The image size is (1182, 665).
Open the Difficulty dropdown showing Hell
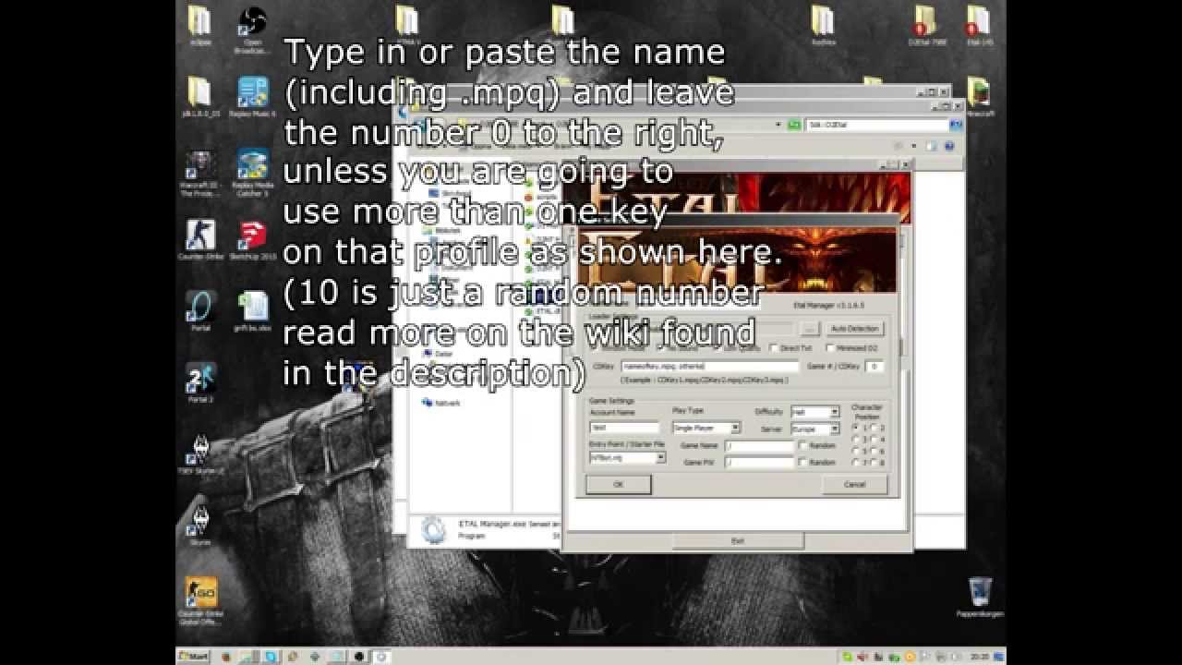pos(814,412)
